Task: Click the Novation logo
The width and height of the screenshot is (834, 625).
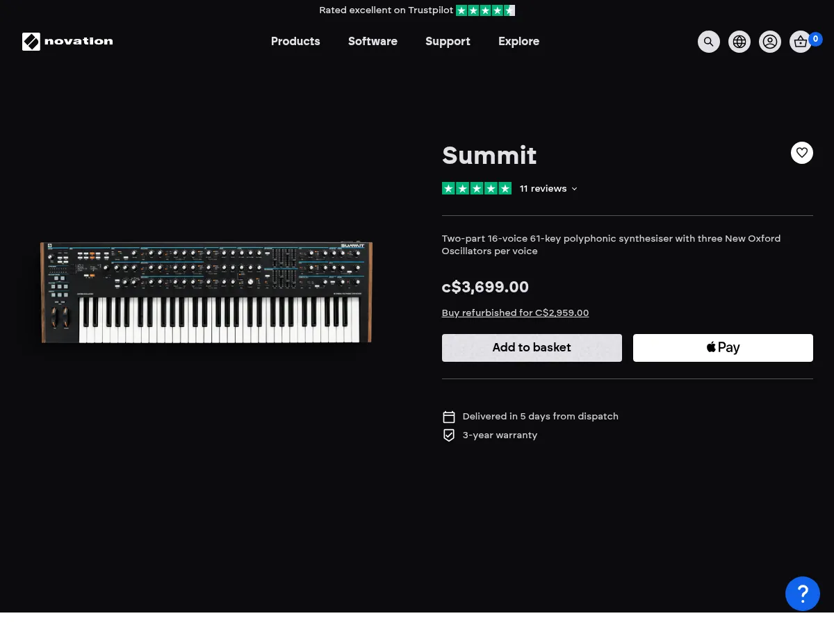Action: click(x=67, y=42)
